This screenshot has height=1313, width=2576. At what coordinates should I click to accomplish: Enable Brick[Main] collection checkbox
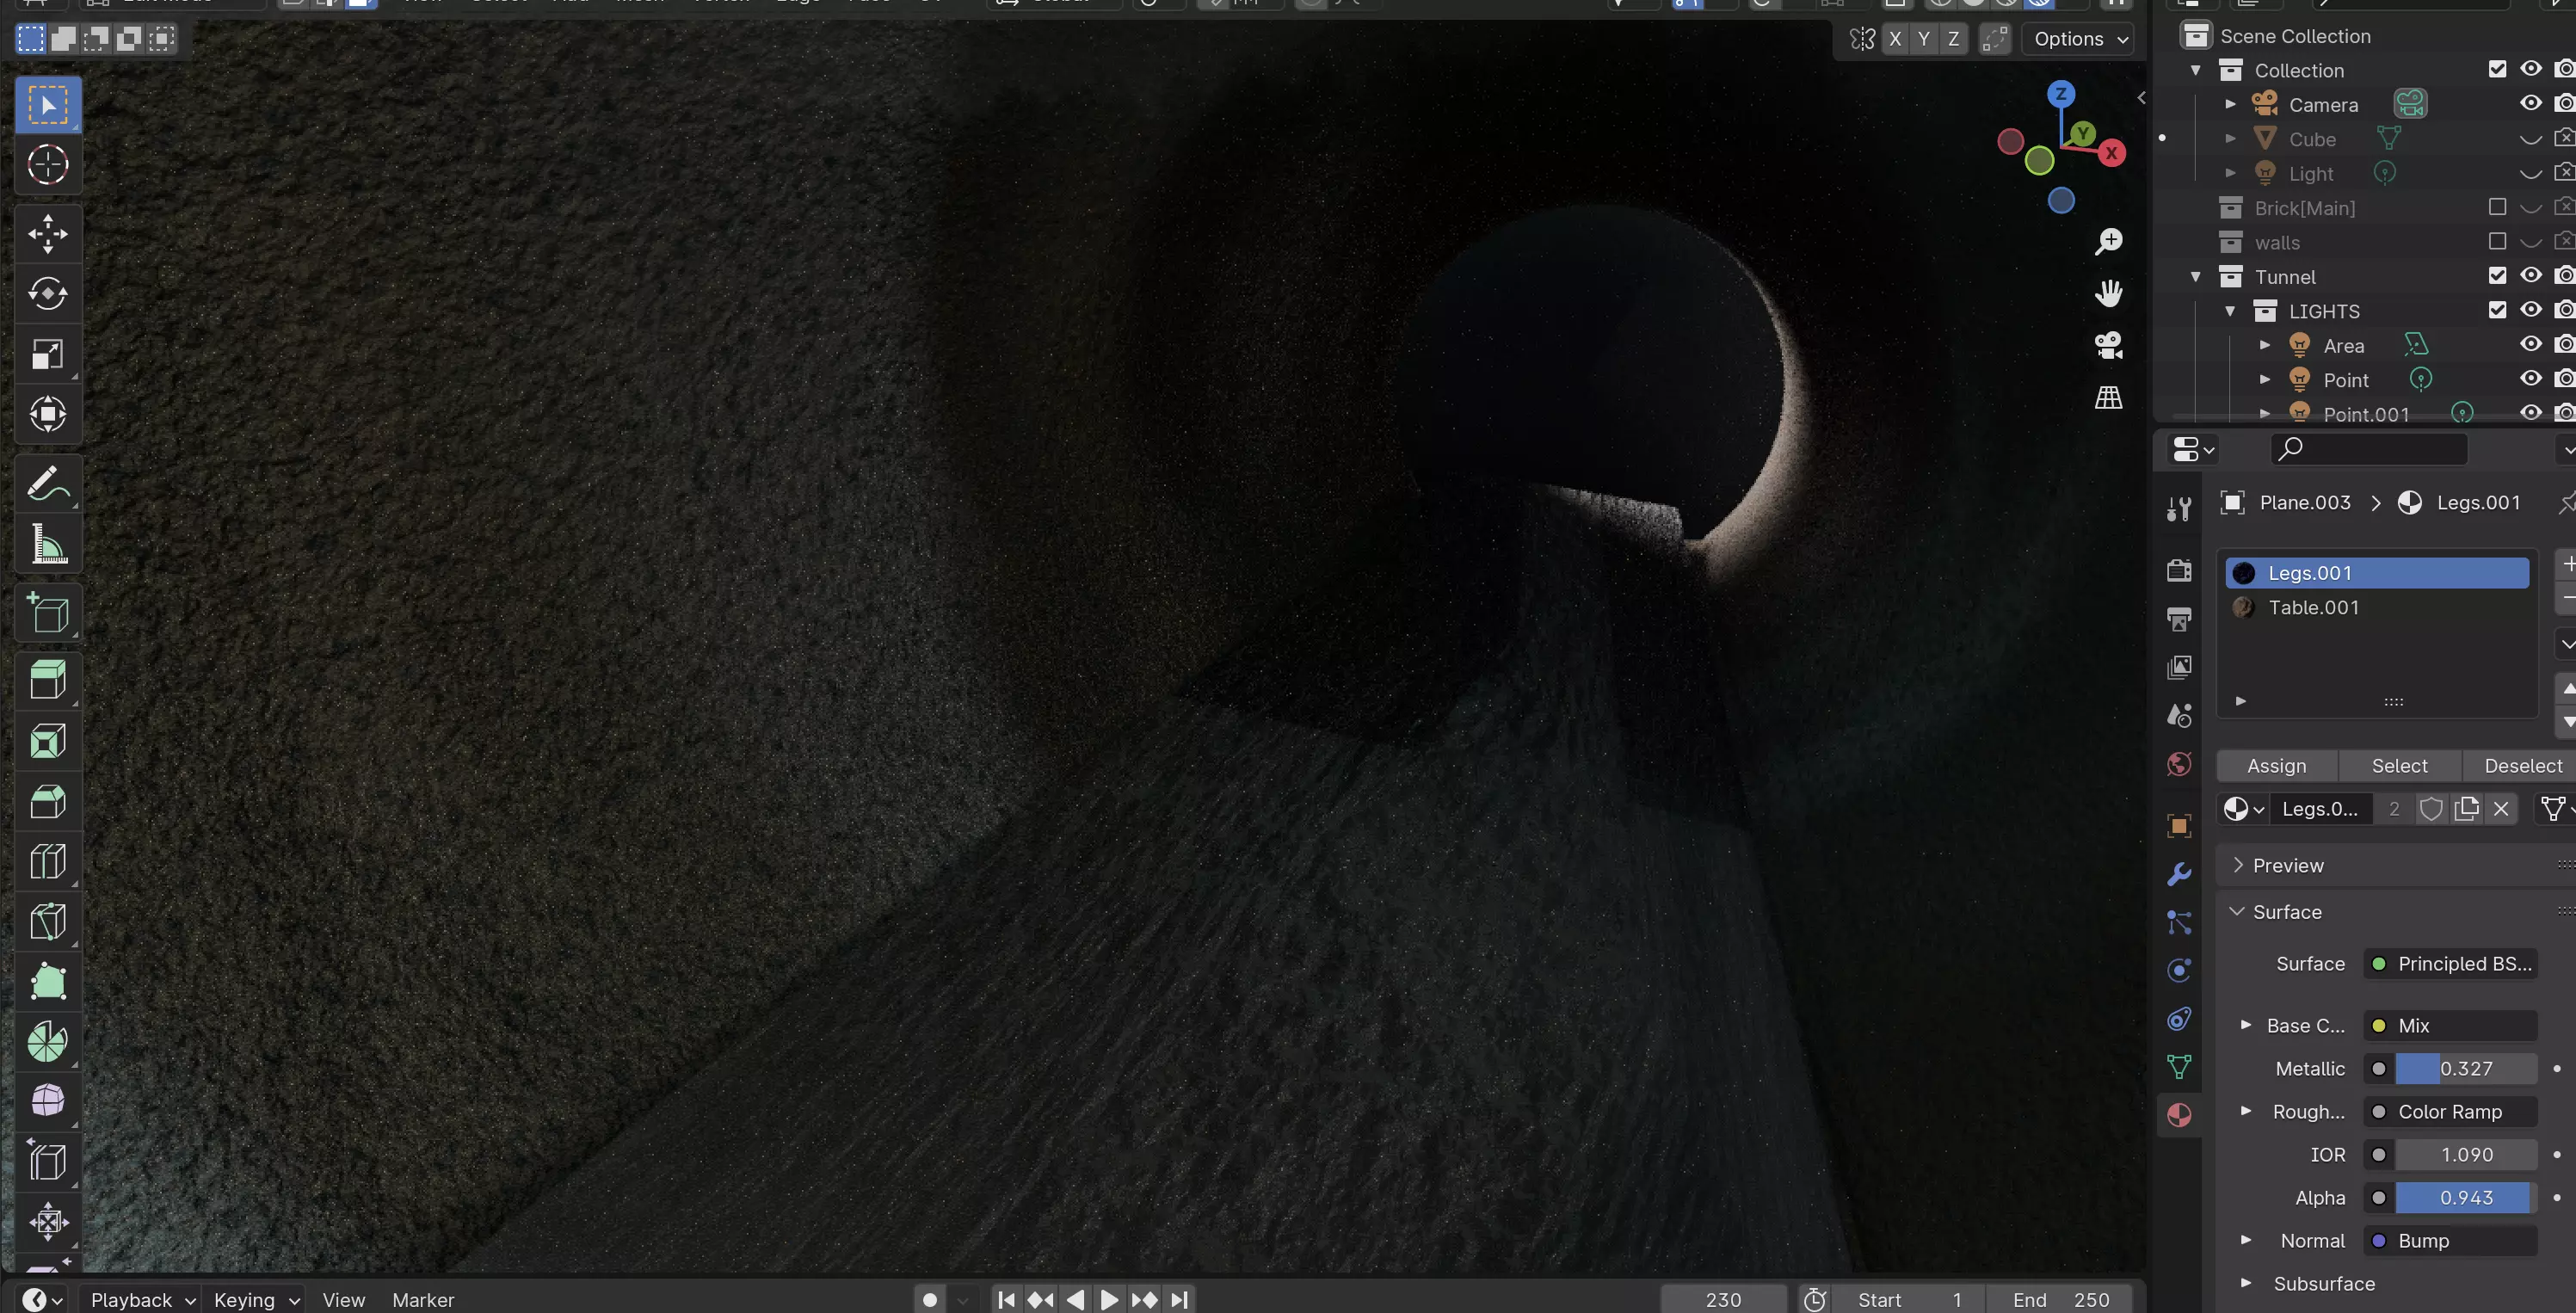(2497, 207)
